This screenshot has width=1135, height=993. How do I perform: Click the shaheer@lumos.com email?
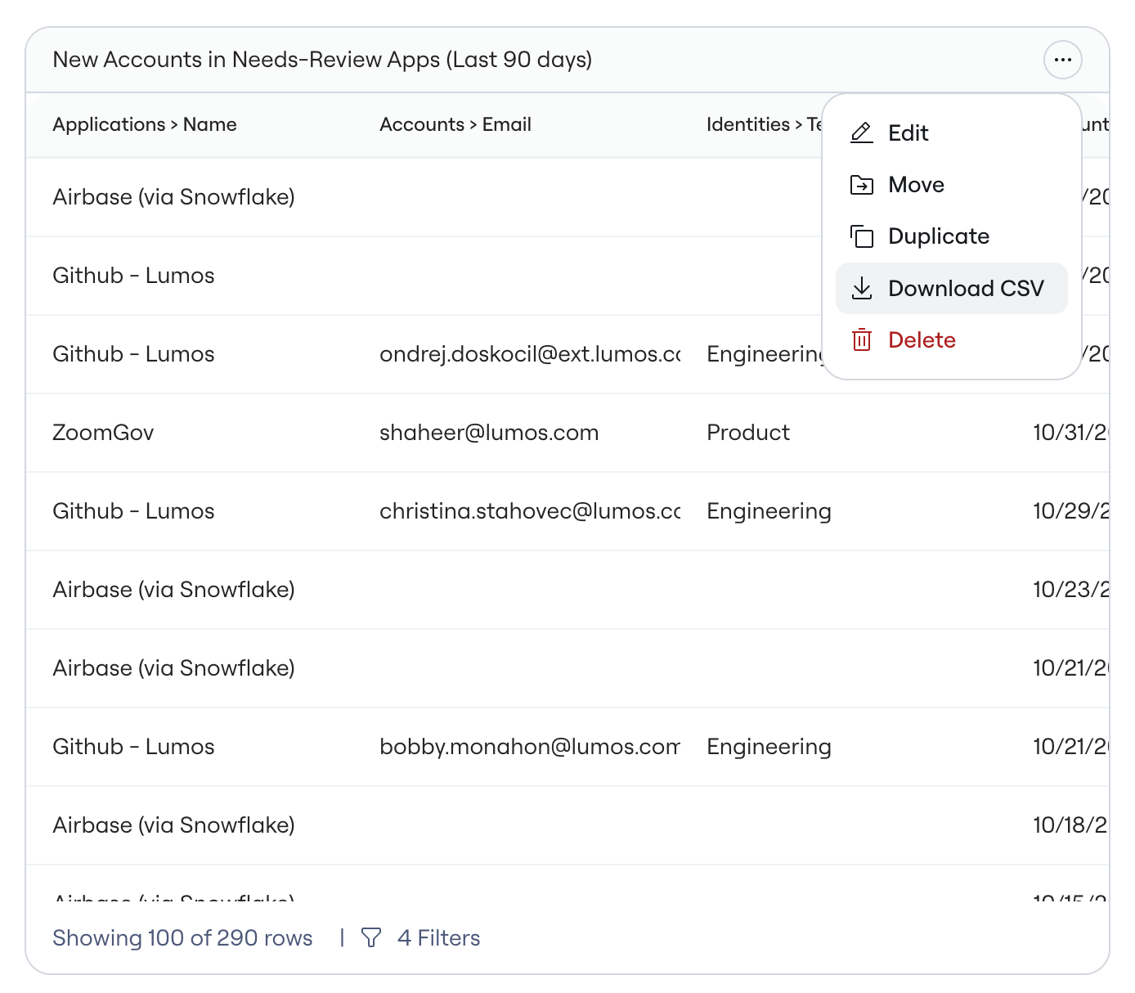coord(489,433)
